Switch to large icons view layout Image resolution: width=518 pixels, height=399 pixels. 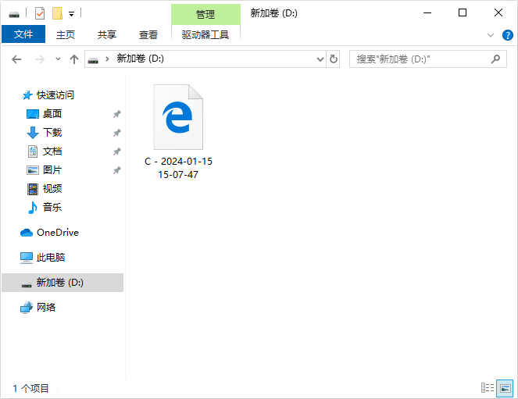pos(505,388)
